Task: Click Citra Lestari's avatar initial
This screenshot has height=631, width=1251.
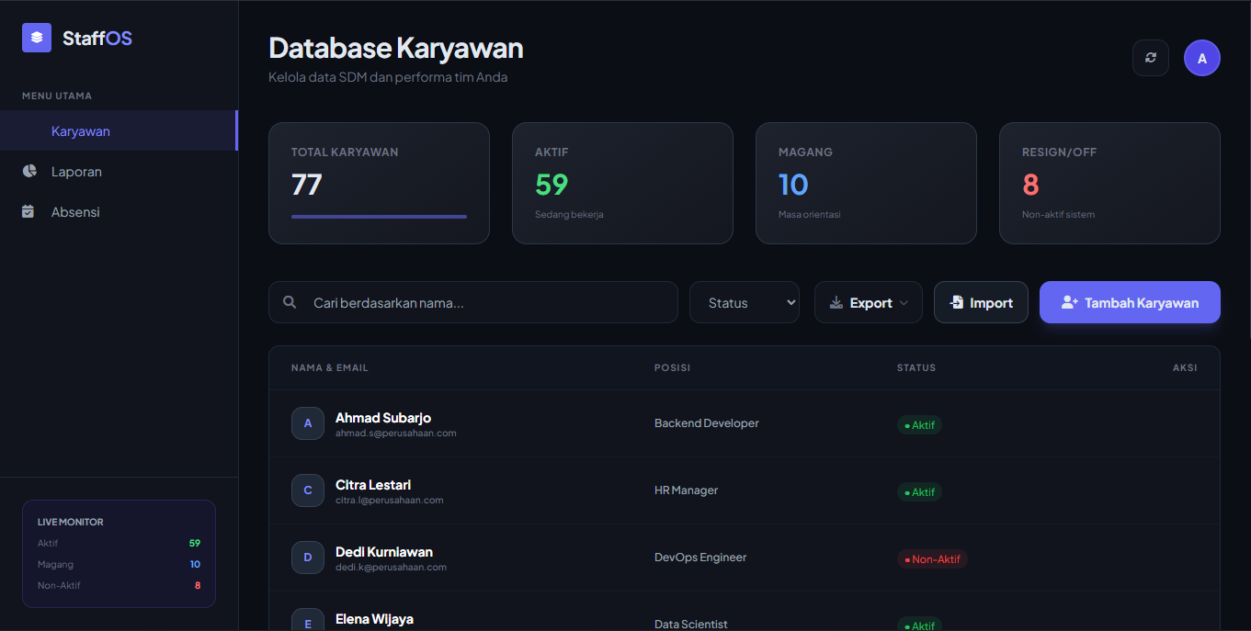Action: (308, 490)
